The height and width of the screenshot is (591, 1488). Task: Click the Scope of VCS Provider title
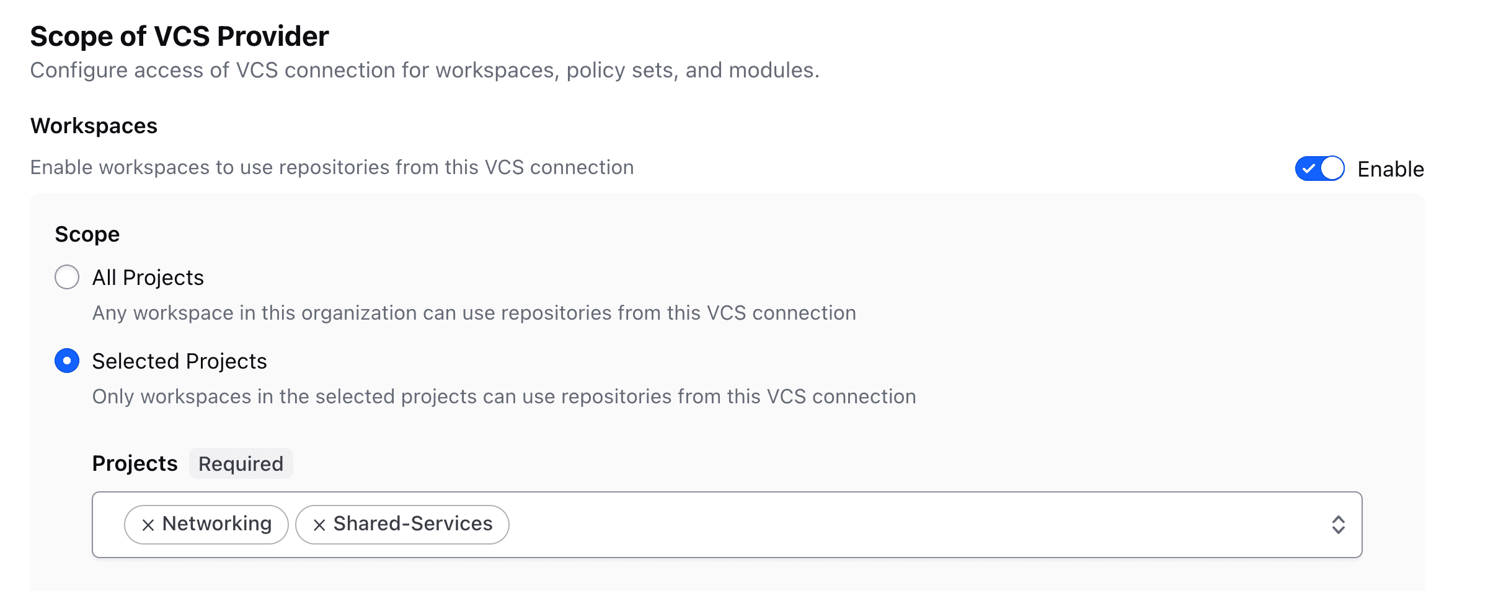tap(179, 37)
